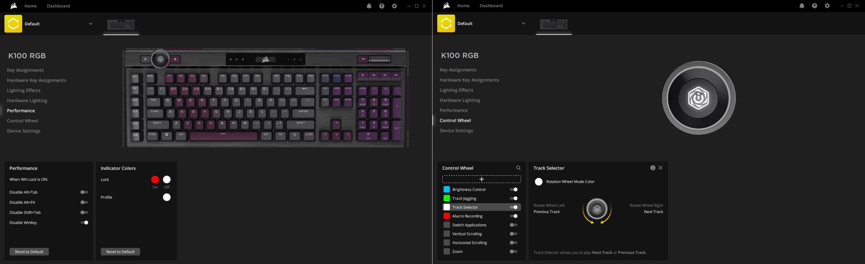Toggle Disable Shift+Tab switch
Viewport: 865px width, 264px height.
pos(84,212)
